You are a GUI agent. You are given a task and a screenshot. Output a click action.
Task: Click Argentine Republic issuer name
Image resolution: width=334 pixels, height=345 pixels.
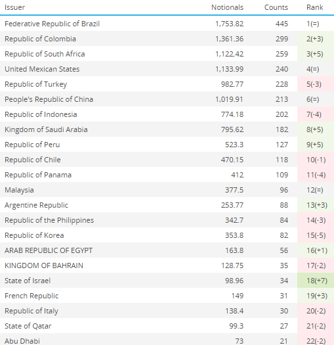coord(36,205)
